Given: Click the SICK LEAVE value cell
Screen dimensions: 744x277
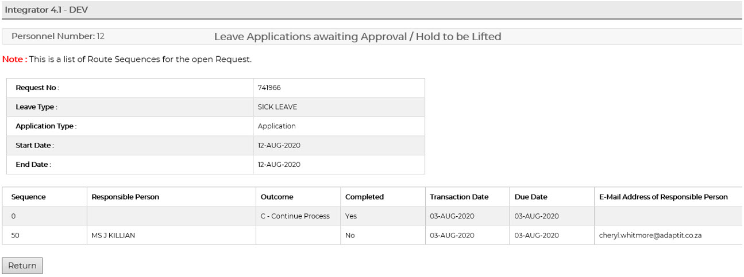Looking at the screenshot, I should (277, 107).
